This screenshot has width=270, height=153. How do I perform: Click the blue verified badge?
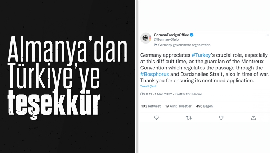coord(192,35)
